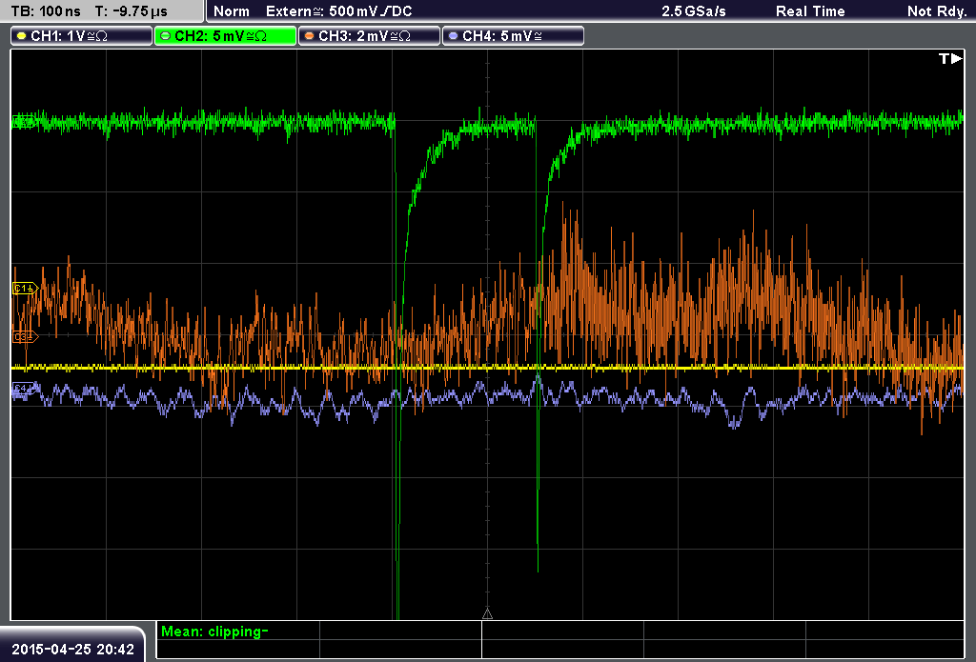
Task: Click the yellow CH1 color dot
Action: [22, 36]
